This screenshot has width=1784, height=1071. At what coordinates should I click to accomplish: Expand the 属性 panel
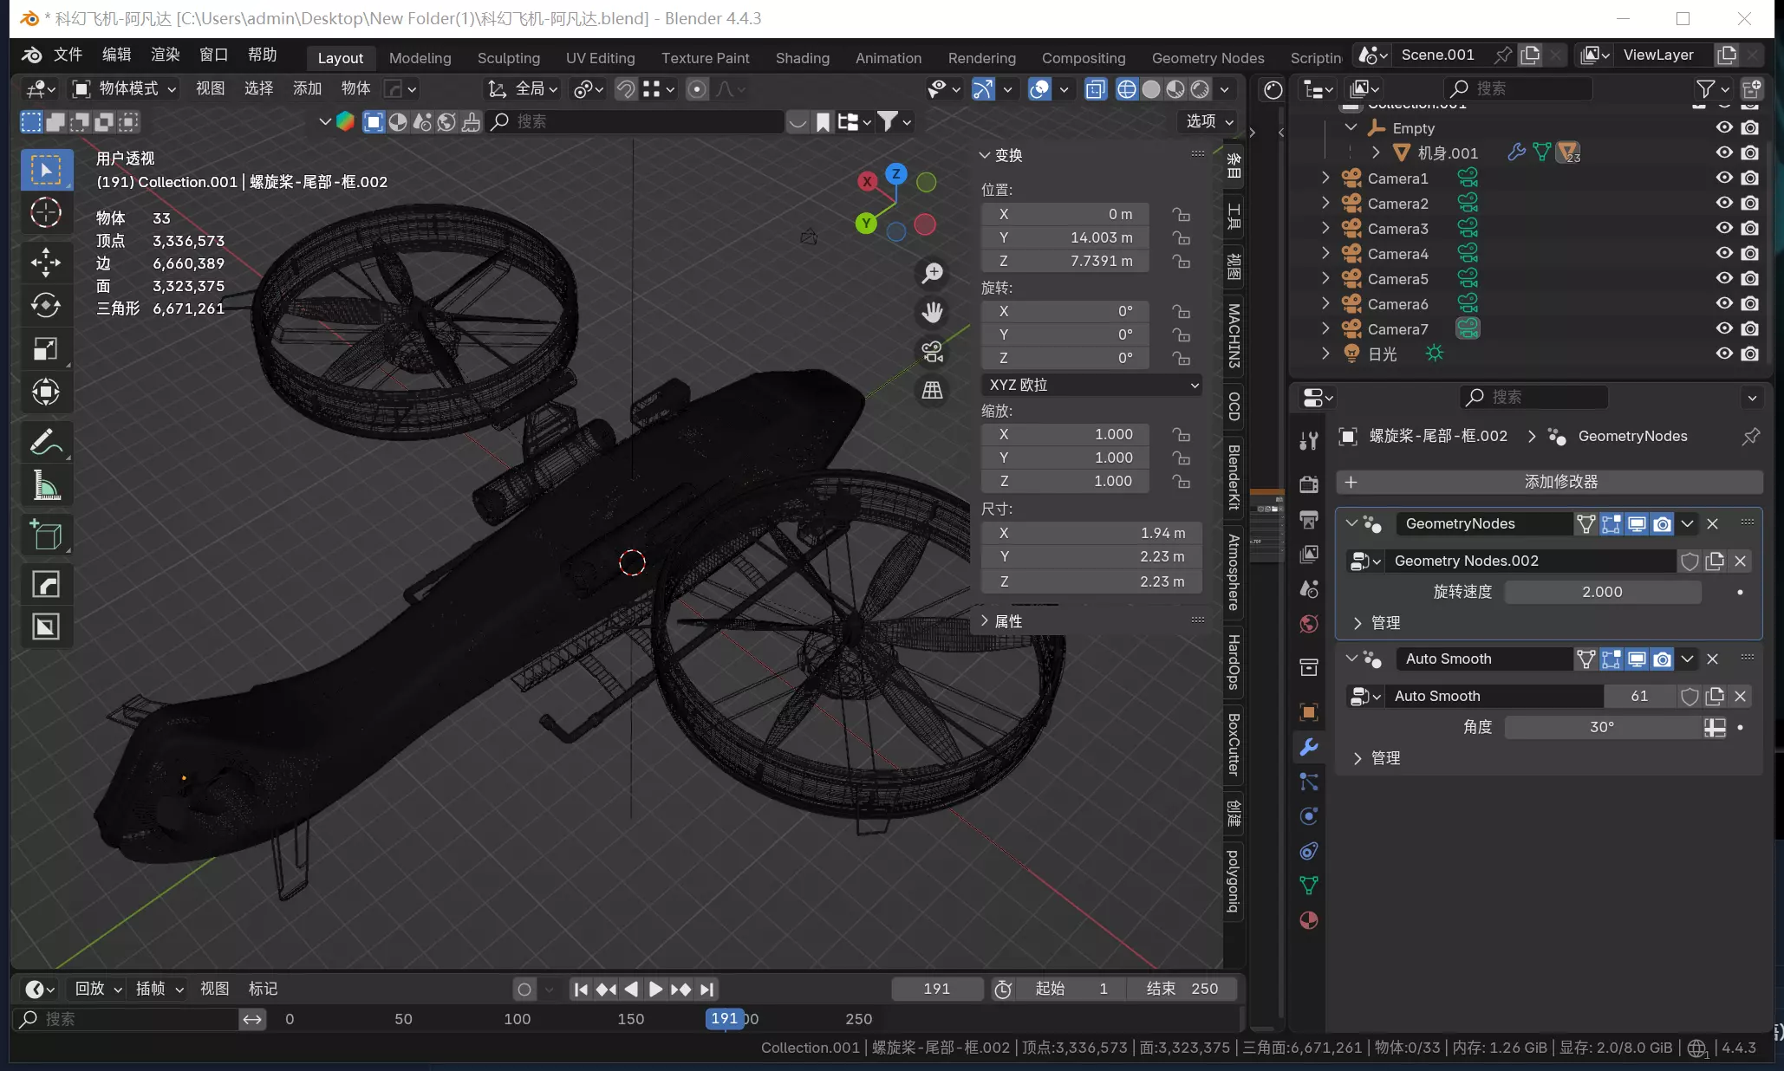(x=1008, y=621)
